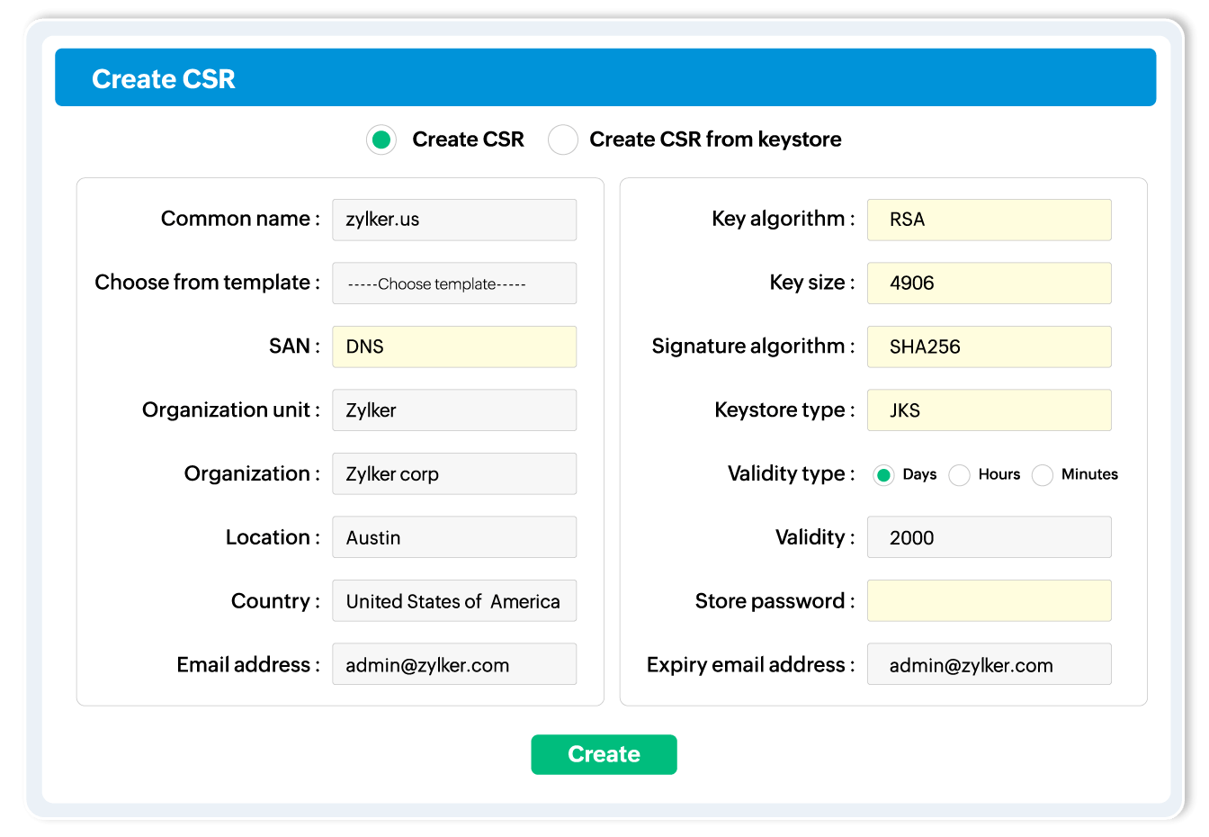Viewport: 1209px width, 837px height.
Task: Focus the Email address field
Action: 454,664
